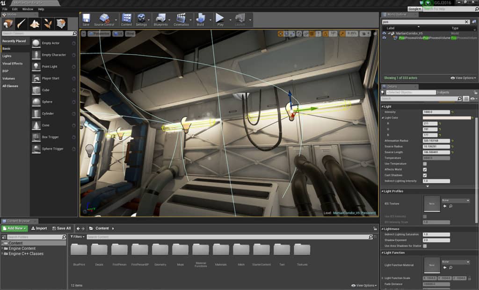Screen dimensions: 479x290
Task: Select Cylinder in the Place list
Action: coord(54,114)
